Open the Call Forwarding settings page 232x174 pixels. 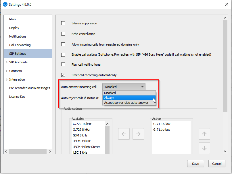pyautogui.click(x=20, y=45)
